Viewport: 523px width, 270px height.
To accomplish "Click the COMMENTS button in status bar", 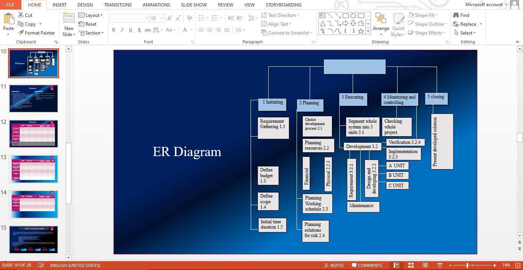I will (366, 265).
